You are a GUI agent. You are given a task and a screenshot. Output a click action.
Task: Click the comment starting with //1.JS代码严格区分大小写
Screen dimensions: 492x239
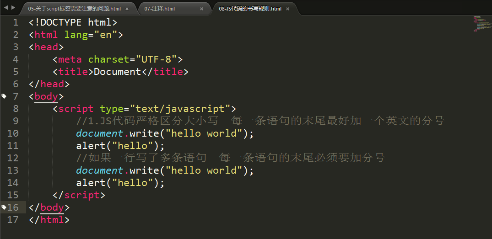260,121
